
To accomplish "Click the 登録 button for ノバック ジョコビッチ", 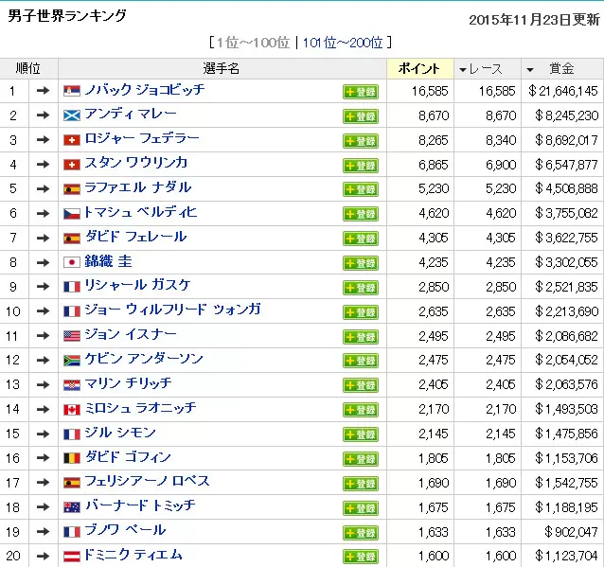I will [361, 92].
